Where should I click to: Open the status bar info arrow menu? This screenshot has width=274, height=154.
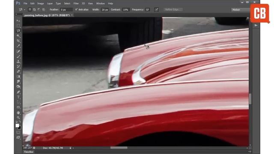point(70,148)
